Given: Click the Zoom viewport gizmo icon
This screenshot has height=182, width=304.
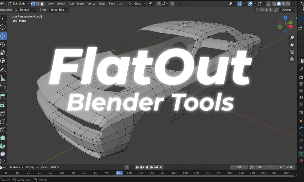Looking at the screenshot, I should pyautogui.click(x=292, y=37).
